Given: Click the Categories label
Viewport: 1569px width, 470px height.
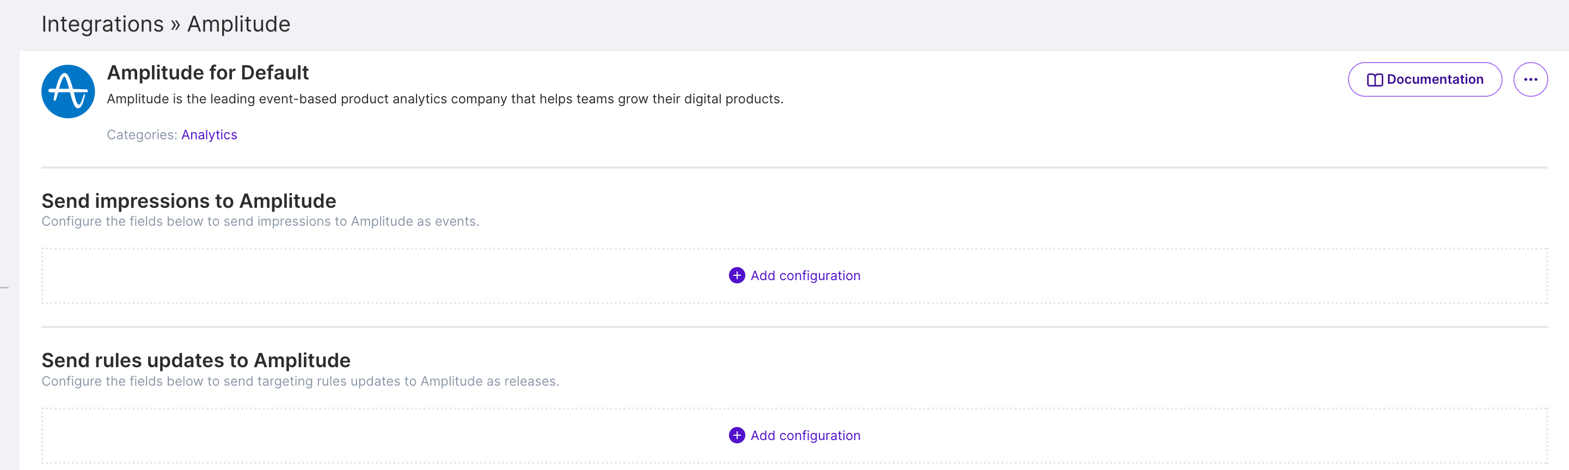Looking at the screenshot, I should (x=142, y=134).
